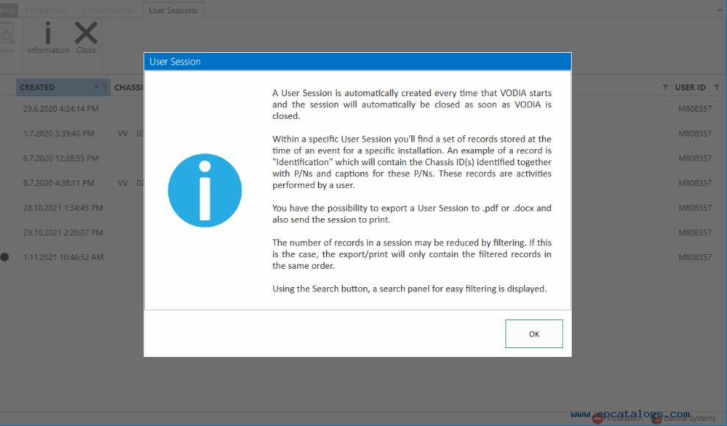Image resolution: width=727 pixels, height=426 pixels.
Task: Select the User Sessions tab
Action: coord(173,10)
